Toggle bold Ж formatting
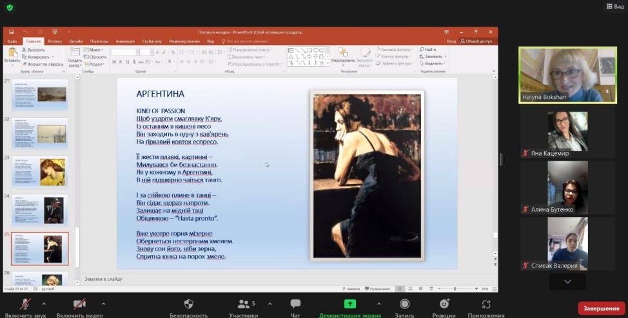The height and width of the screenshot is (318, 628). click(x=114, y=62)
